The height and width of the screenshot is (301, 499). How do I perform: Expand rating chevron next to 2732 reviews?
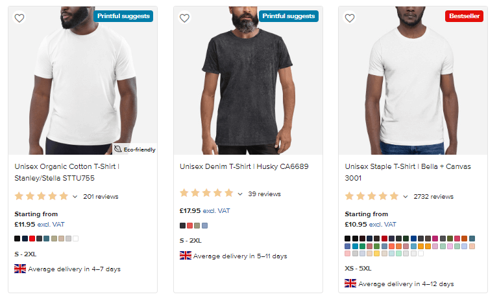[406, 197]
